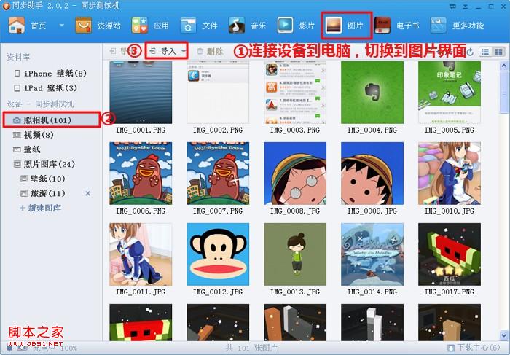Click the scrollbar down arrow

pos(504,335)
